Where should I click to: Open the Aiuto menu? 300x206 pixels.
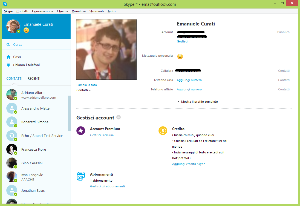click(111, 11)
